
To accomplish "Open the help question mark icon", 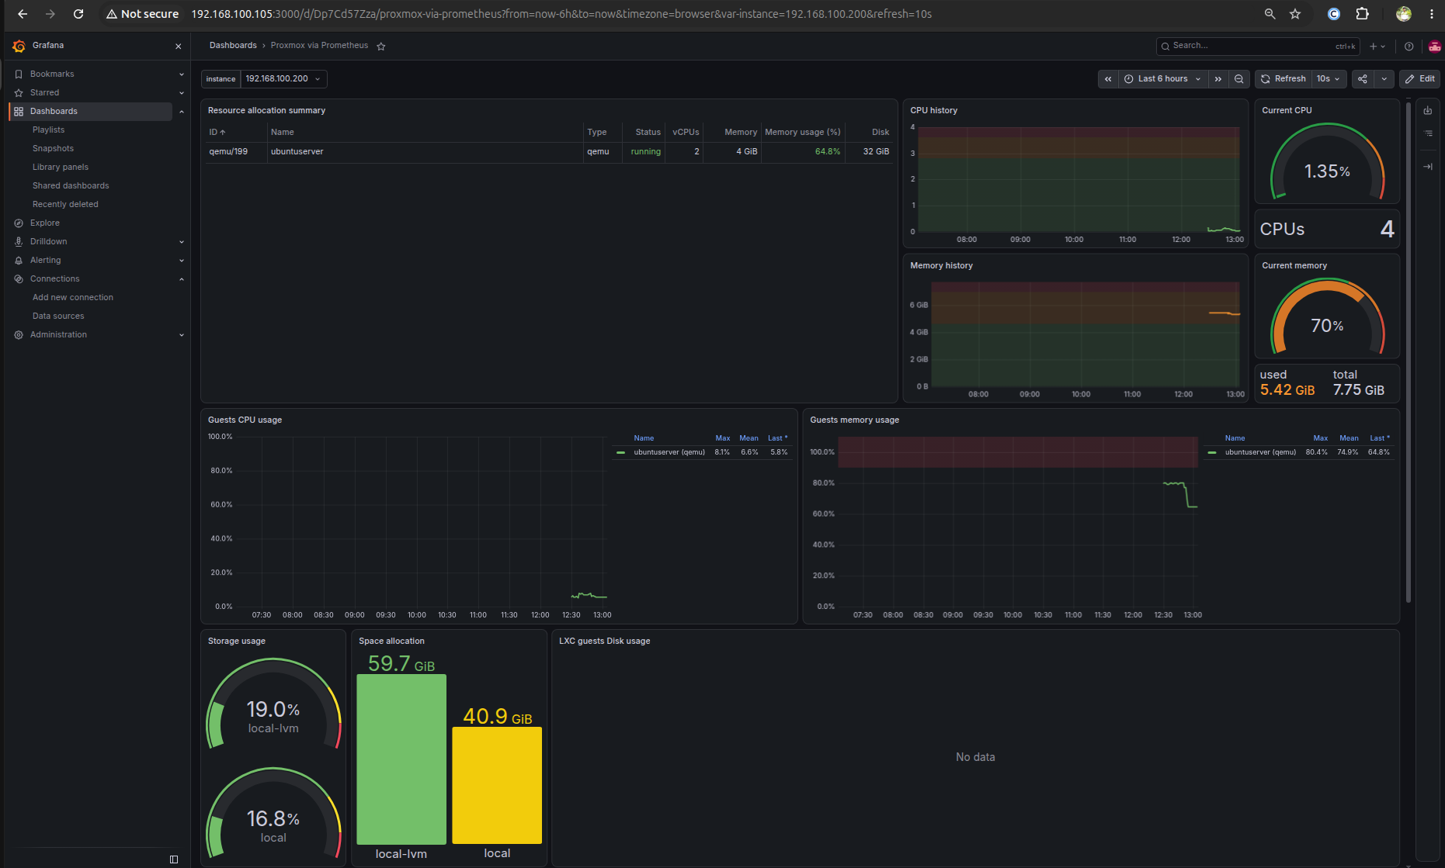I will coord(1409,47).
